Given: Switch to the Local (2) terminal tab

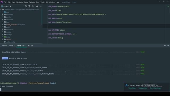Looking at the screenshot, I should 20,46.
